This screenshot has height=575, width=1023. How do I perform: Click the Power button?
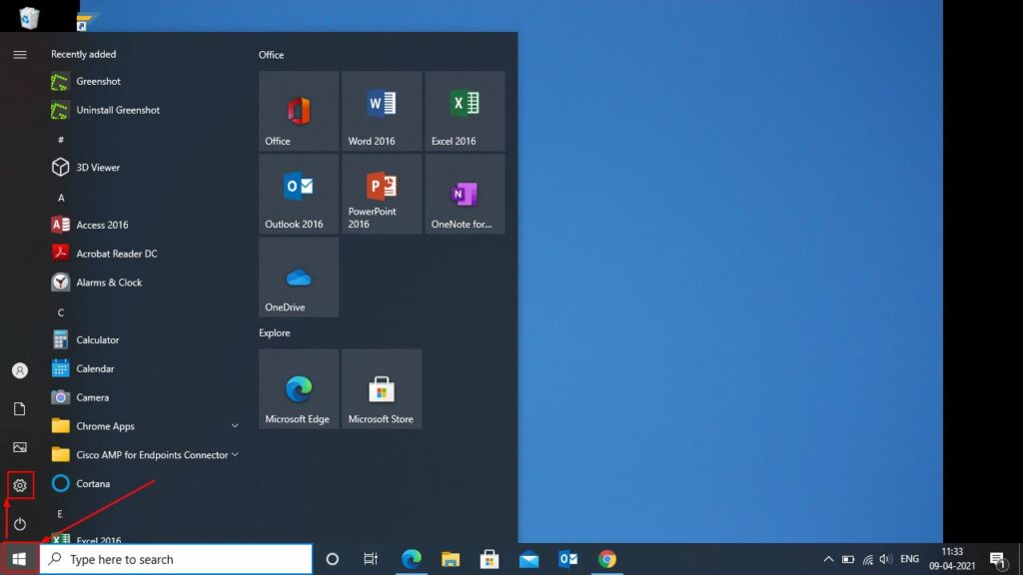(19, 522)
